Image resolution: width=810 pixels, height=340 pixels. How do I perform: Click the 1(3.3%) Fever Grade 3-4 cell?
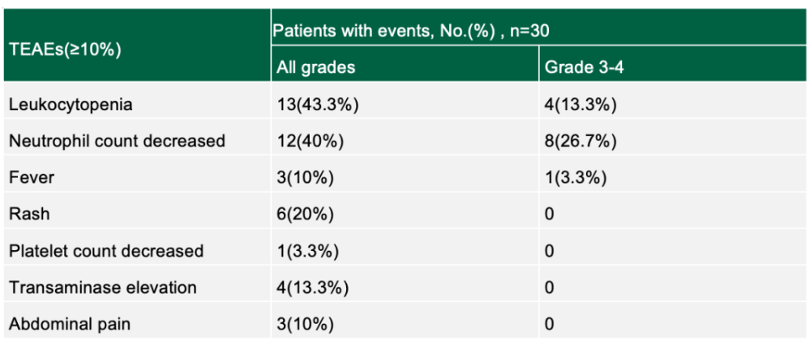point(576,177)
